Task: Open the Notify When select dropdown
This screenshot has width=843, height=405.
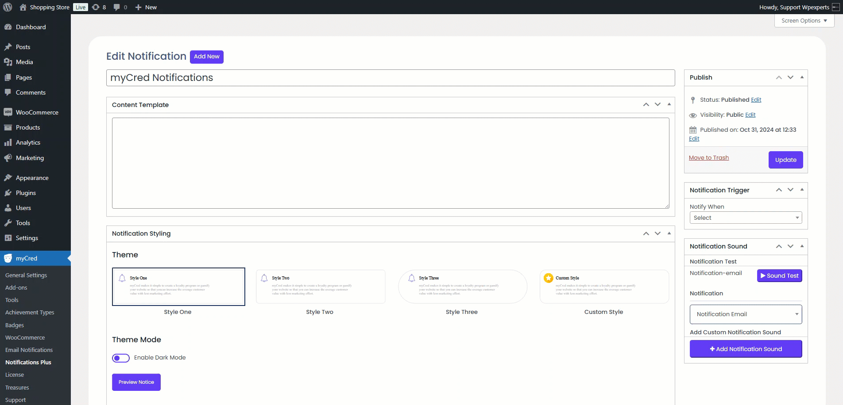Action: point(746,218)
